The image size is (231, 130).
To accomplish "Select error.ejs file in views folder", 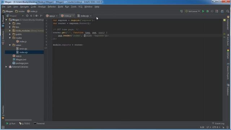I will click(x=22, y=49).
